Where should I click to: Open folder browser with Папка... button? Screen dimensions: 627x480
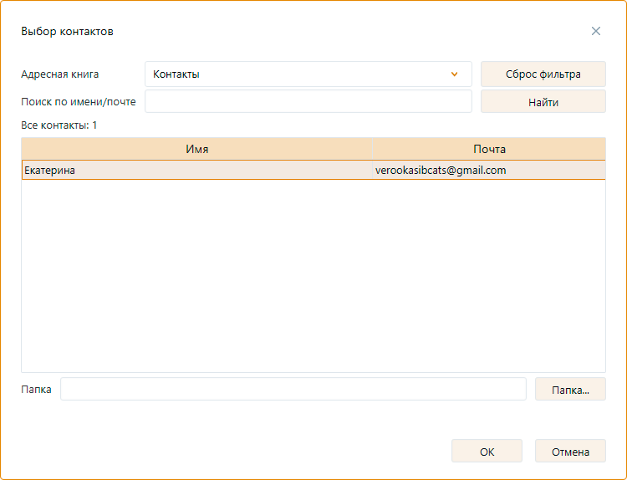570,389
